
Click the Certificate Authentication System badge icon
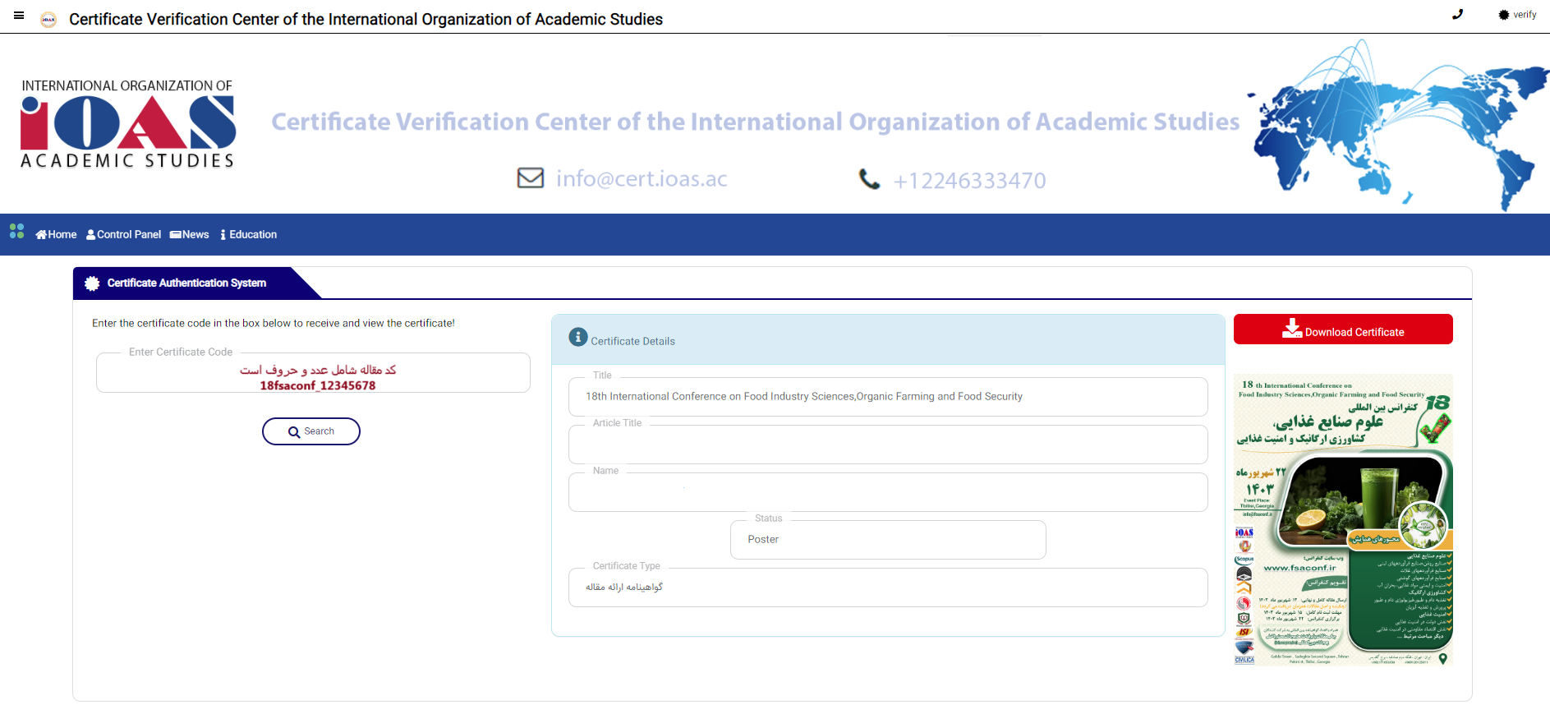click(92, 283)
